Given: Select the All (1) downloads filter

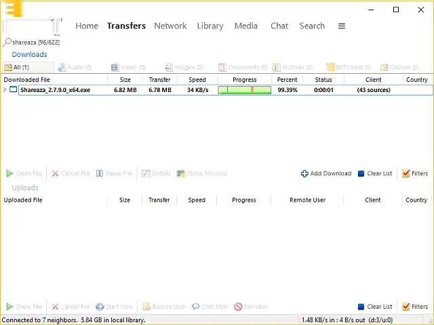Looking at the screenshot, I should [x=28, y=67].
